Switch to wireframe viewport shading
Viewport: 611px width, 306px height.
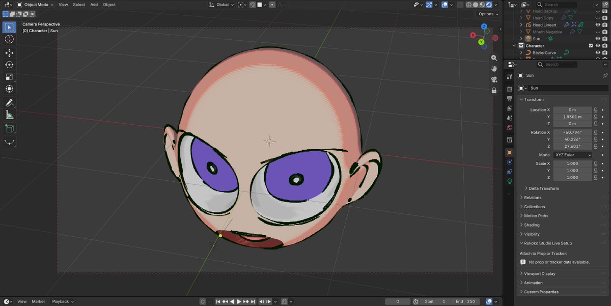pyautogui.click(x=468, y=5)
